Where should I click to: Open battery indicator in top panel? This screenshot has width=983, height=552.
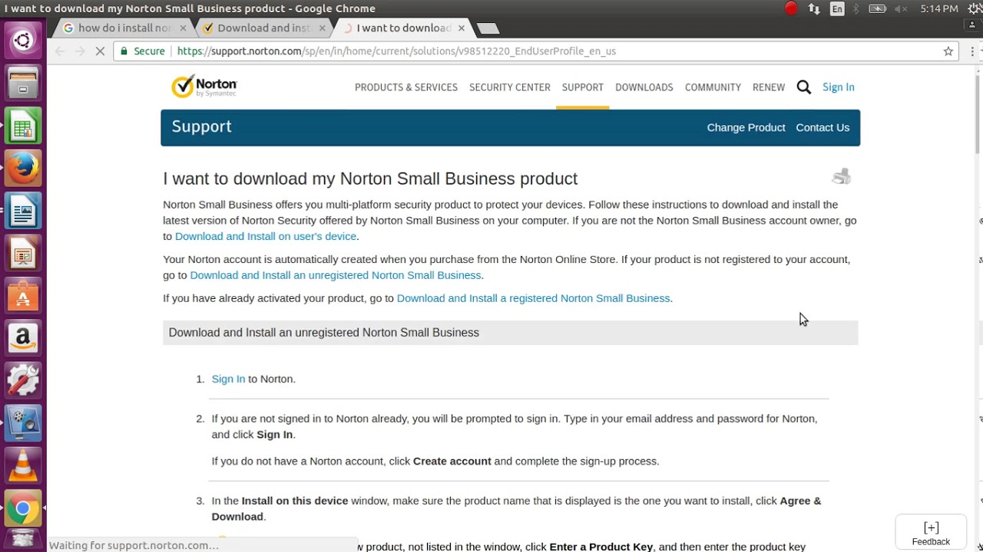(878, 8)
